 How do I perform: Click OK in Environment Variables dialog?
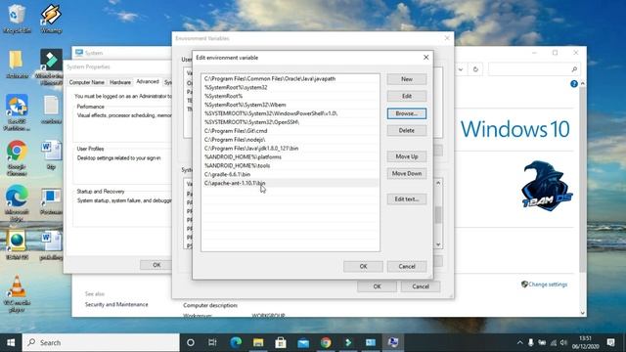coord(377,286)
